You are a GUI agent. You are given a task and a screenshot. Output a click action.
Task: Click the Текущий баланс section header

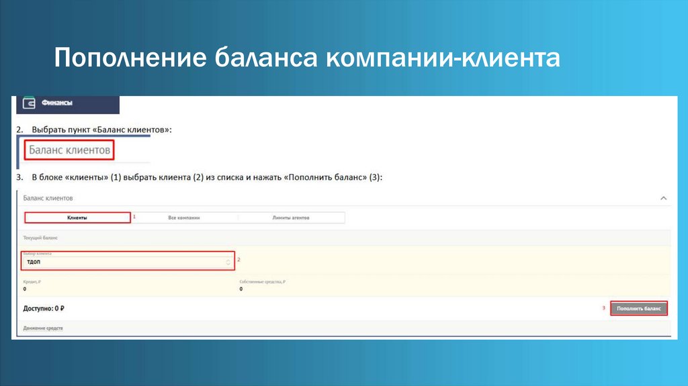point(40,238)
